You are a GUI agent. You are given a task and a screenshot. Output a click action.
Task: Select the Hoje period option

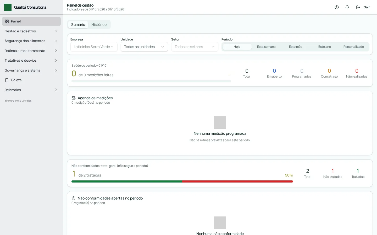(x=237, y=47)
